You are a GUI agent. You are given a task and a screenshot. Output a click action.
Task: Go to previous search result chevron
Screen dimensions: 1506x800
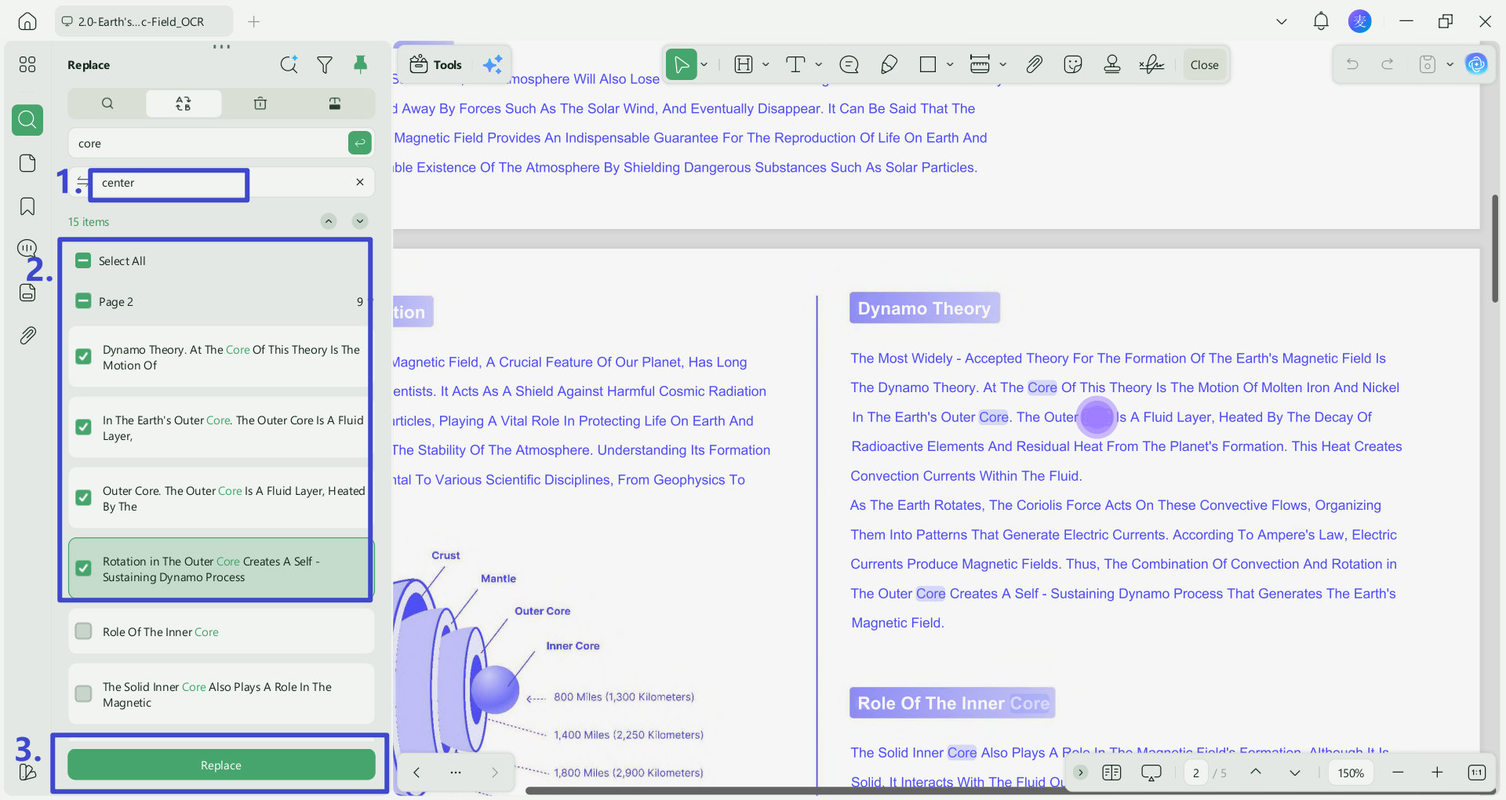click(x=329, y=221)
